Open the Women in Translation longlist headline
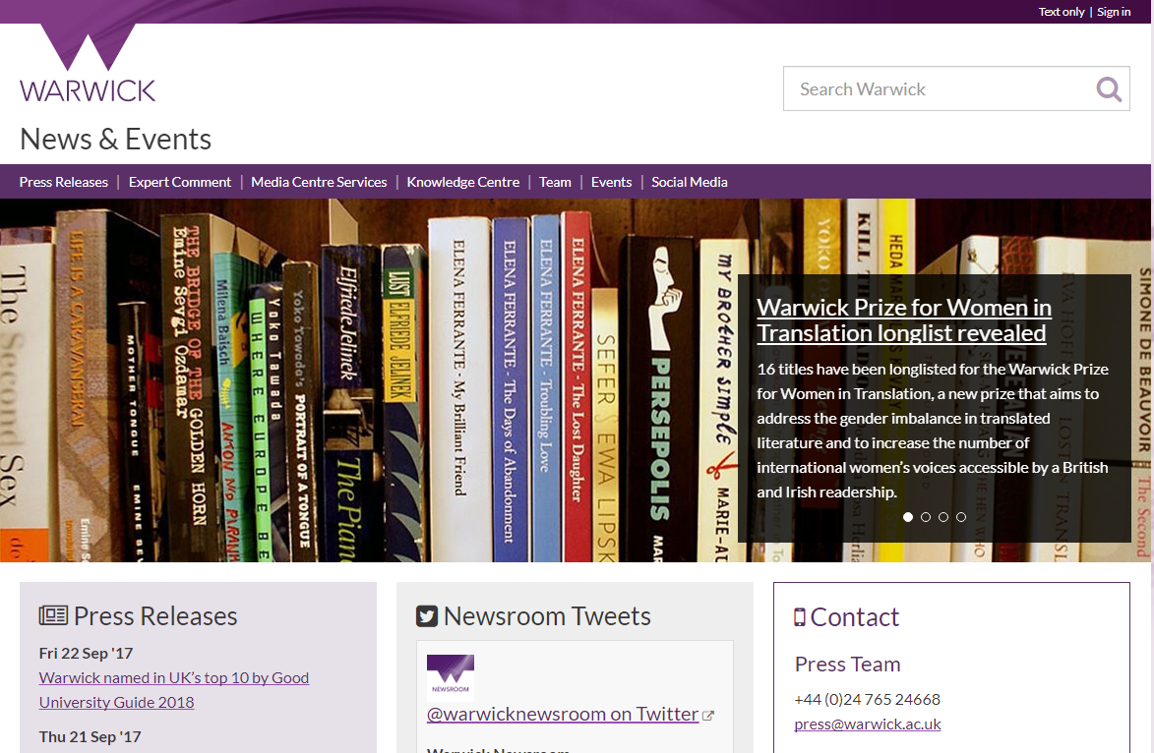This screenshot has width=1154, height=753. 903,320
